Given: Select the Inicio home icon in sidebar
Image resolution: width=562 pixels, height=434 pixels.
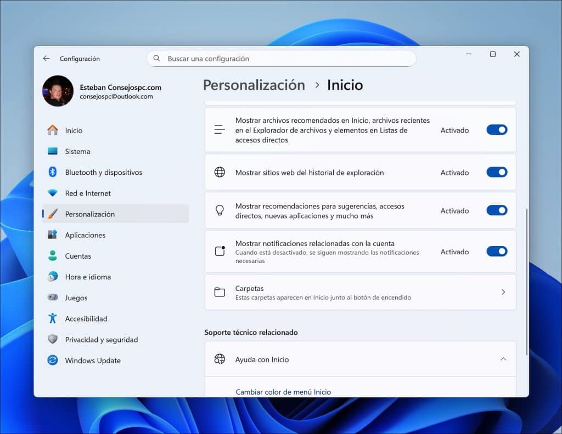Looking at the screenshot, I should (55, 130).
